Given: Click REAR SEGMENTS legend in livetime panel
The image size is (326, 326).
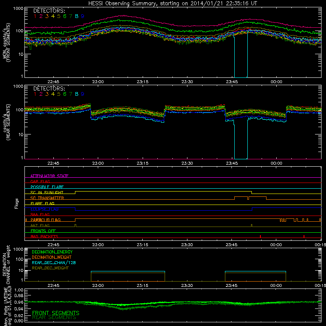Looking at the screenshot, I should point(54,317).
